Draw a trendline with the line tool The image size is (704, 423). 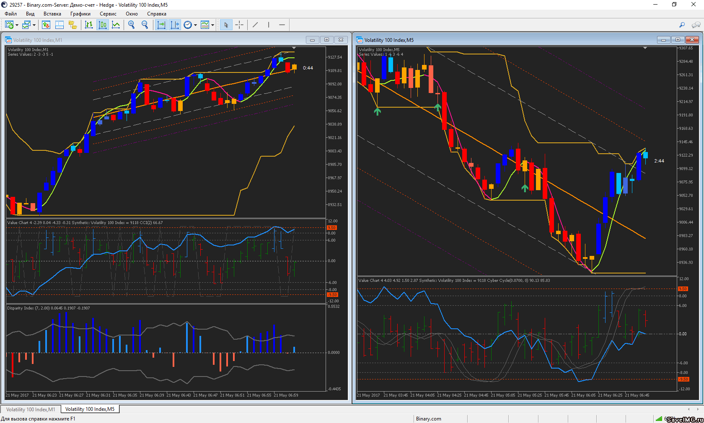[255, 25]
